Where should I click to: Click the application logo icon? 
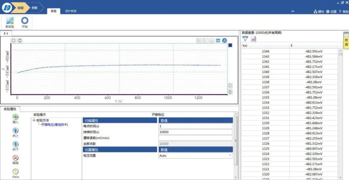7,8
